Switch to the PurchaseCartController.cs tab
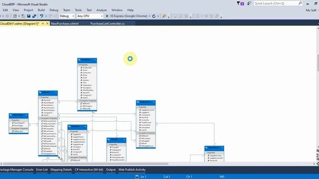 (108, 23)
